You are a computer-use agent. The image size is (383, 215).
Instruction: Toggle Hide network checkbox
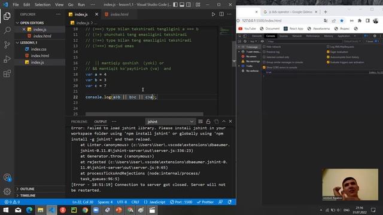264,47
